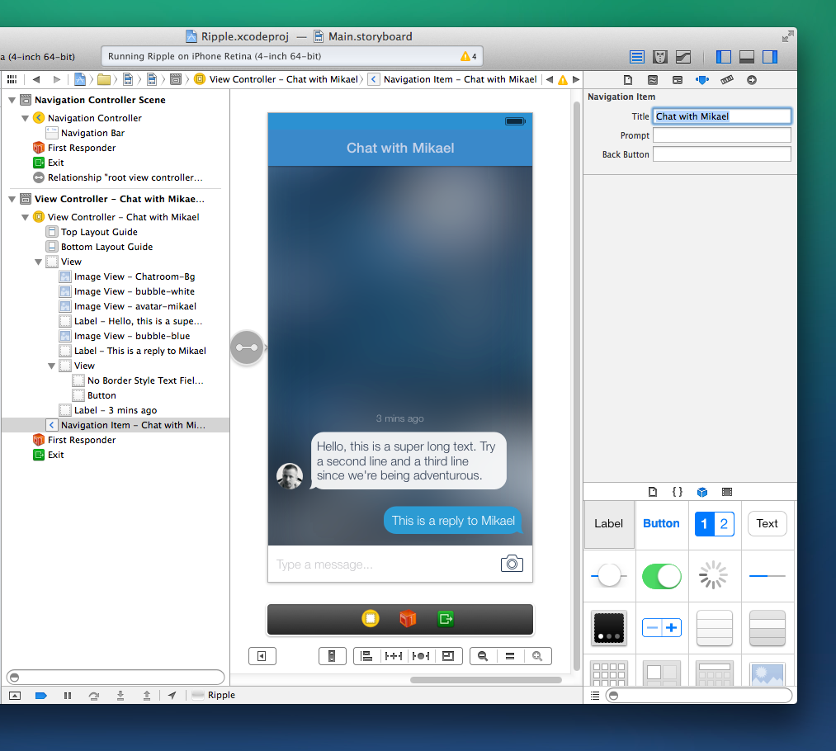Jump to next issue arrow

(576, 79)
